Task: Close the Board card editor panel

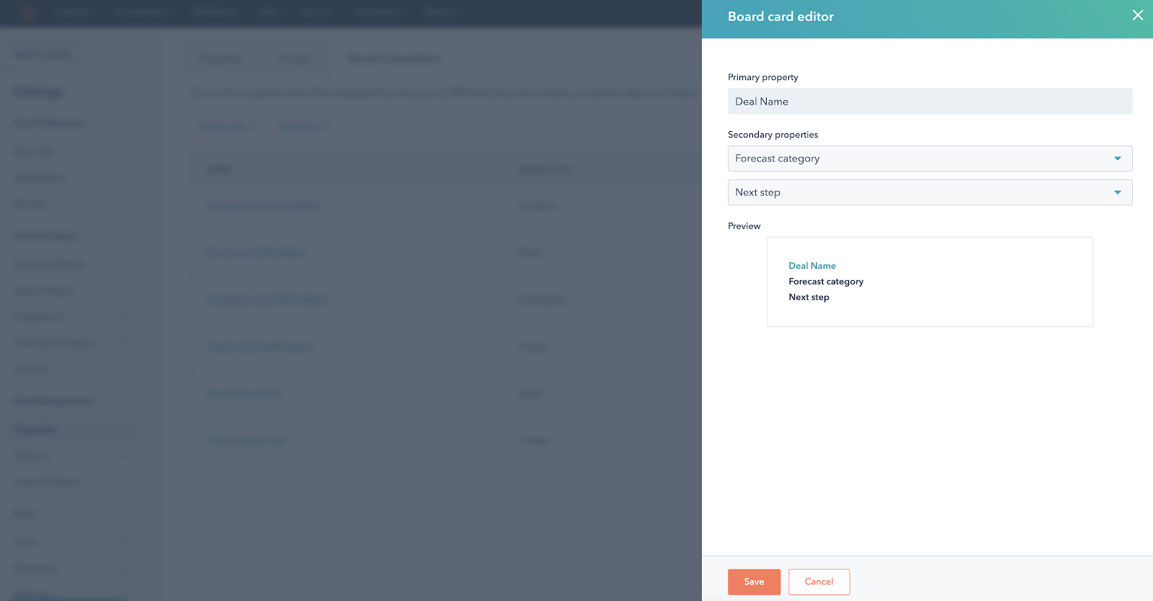Action: pos(1138,15)
